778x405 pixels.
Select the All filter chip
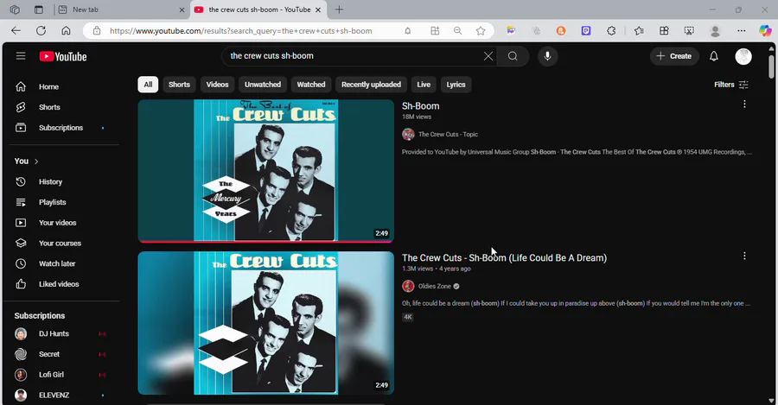click(x=148, y=85)
